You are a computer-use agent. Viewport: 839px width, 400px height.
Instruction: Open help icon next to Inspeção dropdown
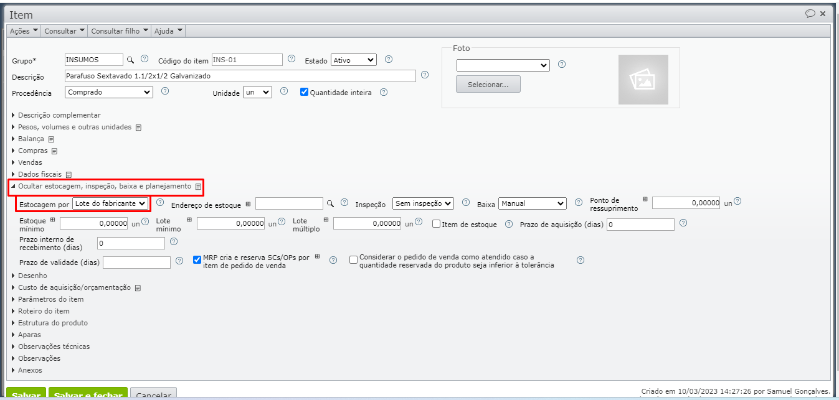tap(466, 202)
